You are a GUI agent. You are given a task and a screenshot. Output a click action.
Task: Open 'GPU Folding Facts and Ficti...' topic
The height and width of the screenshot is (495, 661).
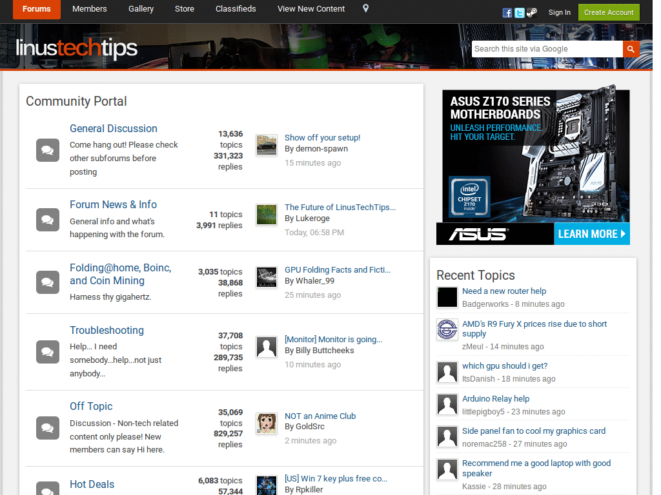338,270
